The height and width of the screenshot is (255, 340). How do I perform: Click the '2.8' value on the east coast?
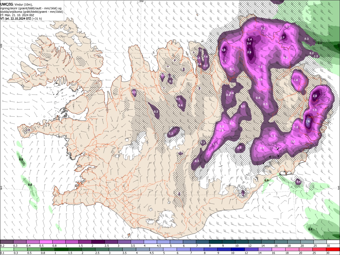point(315,96)
